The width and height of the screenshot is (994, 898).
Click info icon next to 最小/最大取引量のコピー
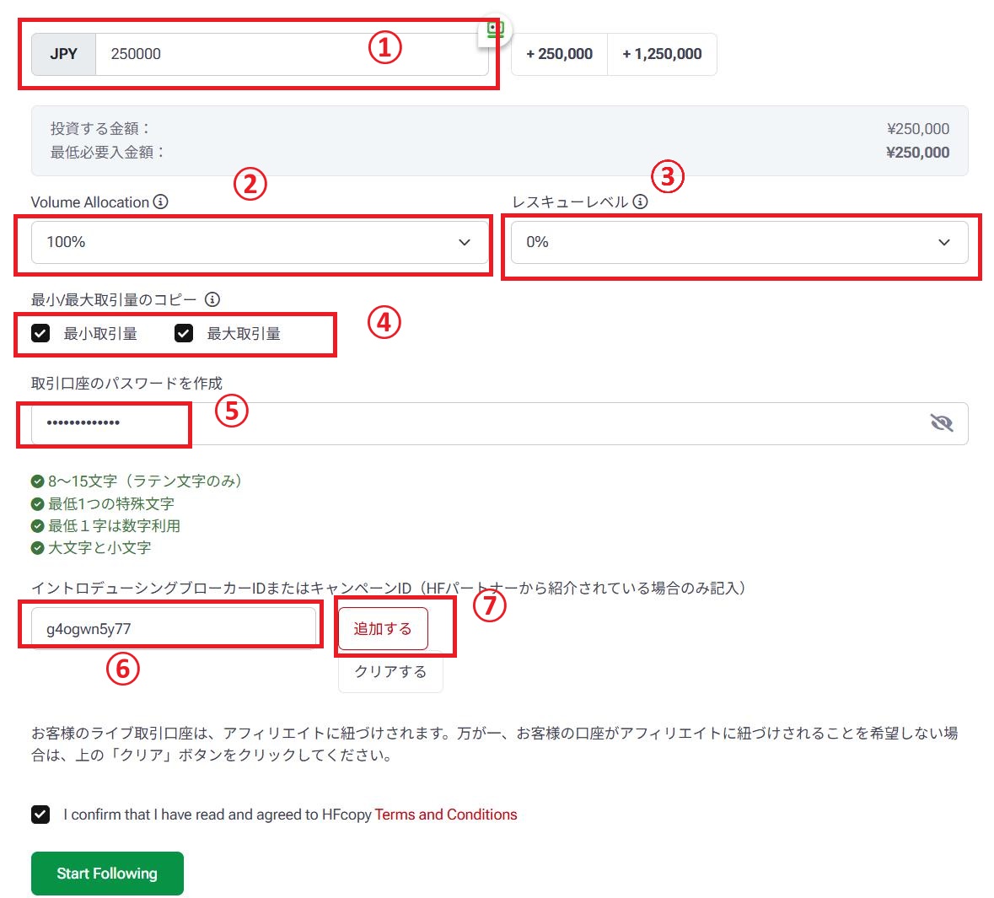coord(212,299)
